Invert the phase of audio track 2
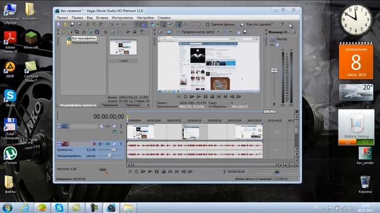Screen dimensions: 380x213 [x=101, y=144]
